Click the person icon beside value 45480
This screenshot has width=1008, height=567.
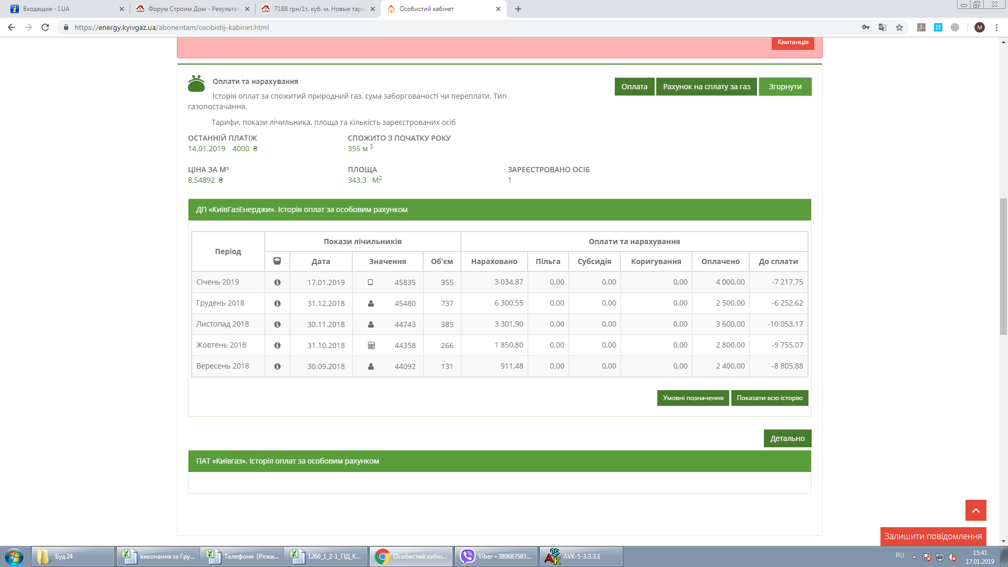pos(371,303)
